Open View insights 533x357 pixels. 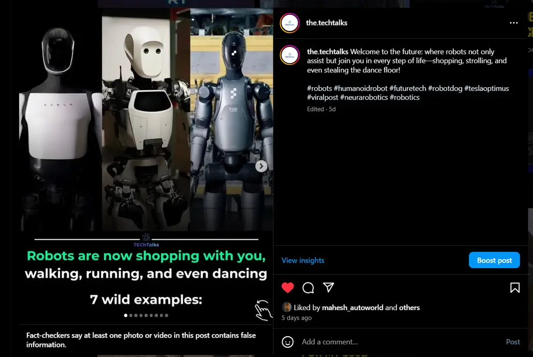[303, 260]
